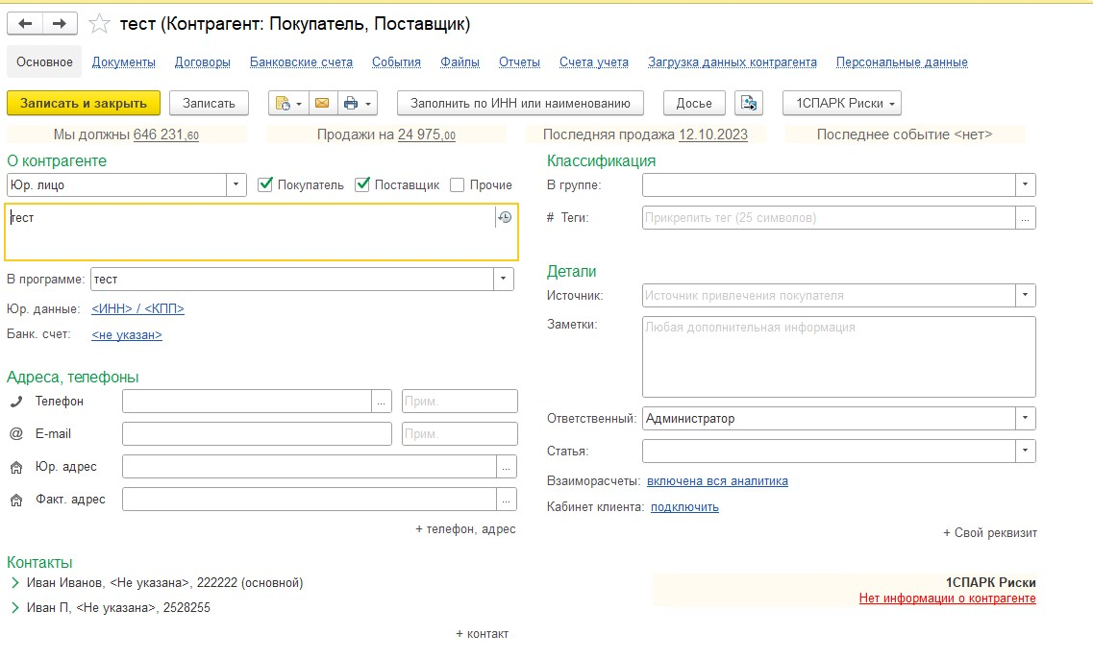
Task: Click the ellipsis button in the Юр. адрес field
Action: [x=507, y=467]
